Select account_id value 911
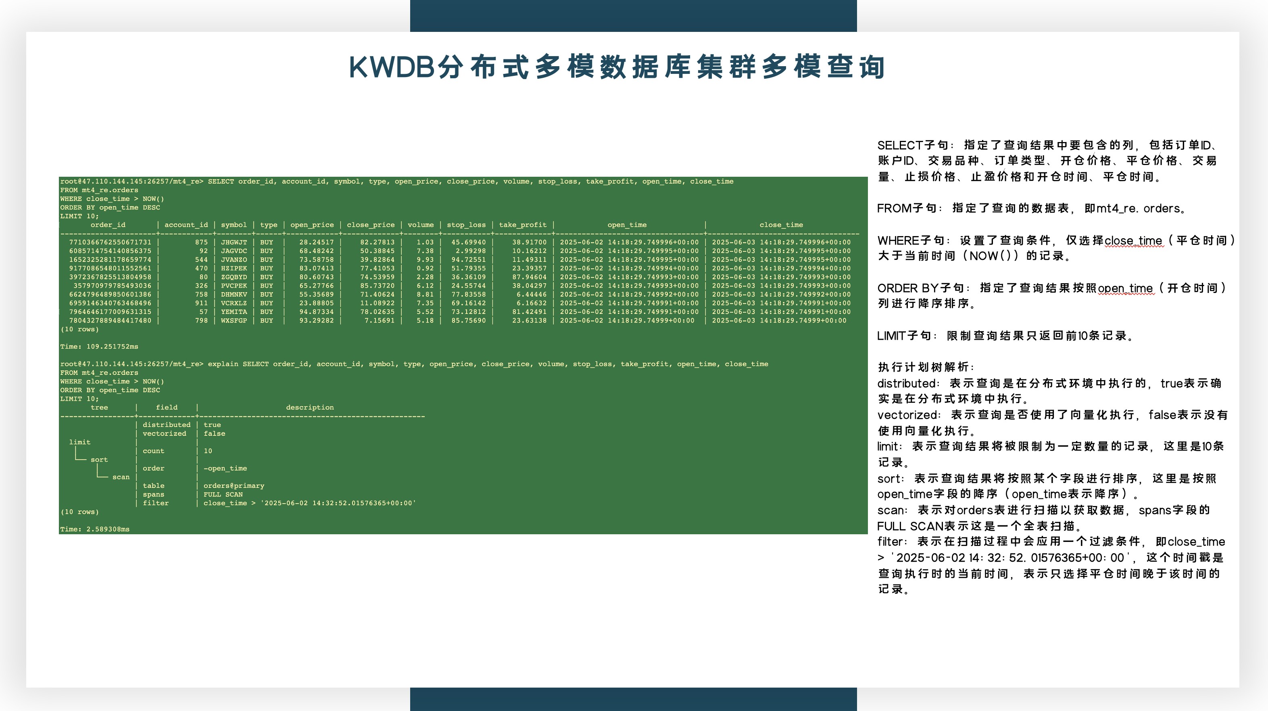 coord(201,303)
